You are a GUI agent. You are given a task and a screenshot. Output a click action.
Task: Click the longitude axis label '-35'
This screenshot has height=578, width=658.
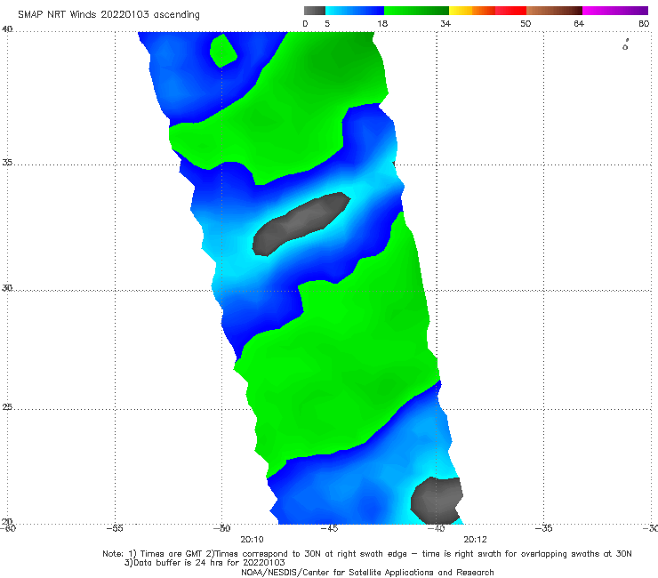544,528
